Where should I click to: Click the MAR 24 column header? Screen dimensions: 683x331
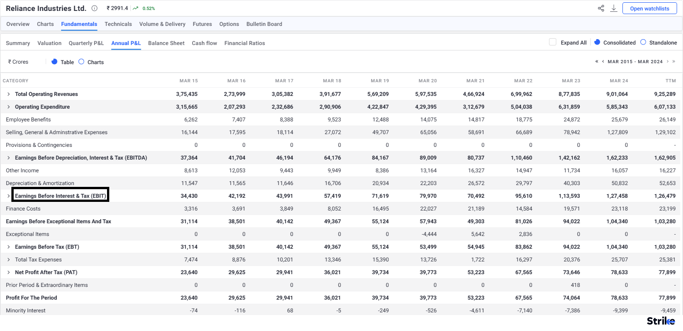point(618,81)
